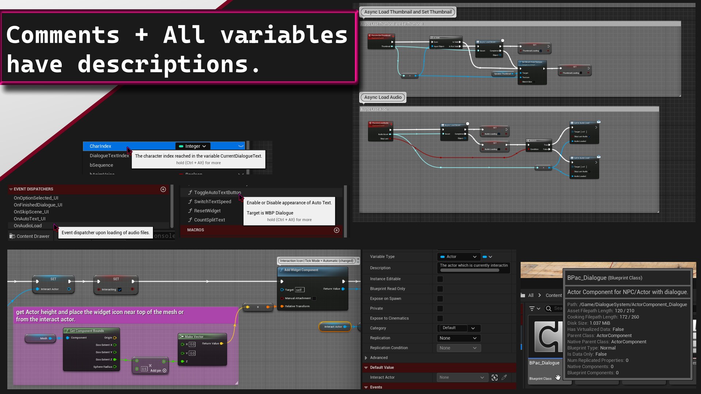Click the blue Actor type color pill

pyautogui.click(x=485, y=257)
